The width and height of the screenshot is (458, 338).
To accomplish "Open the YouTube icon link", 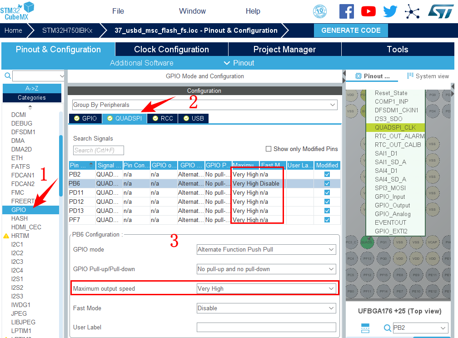I will click(368, 11).
